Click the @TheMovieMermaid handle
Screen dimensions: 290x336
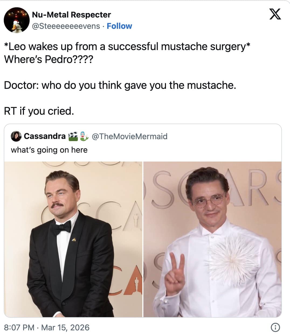(130, 136)
